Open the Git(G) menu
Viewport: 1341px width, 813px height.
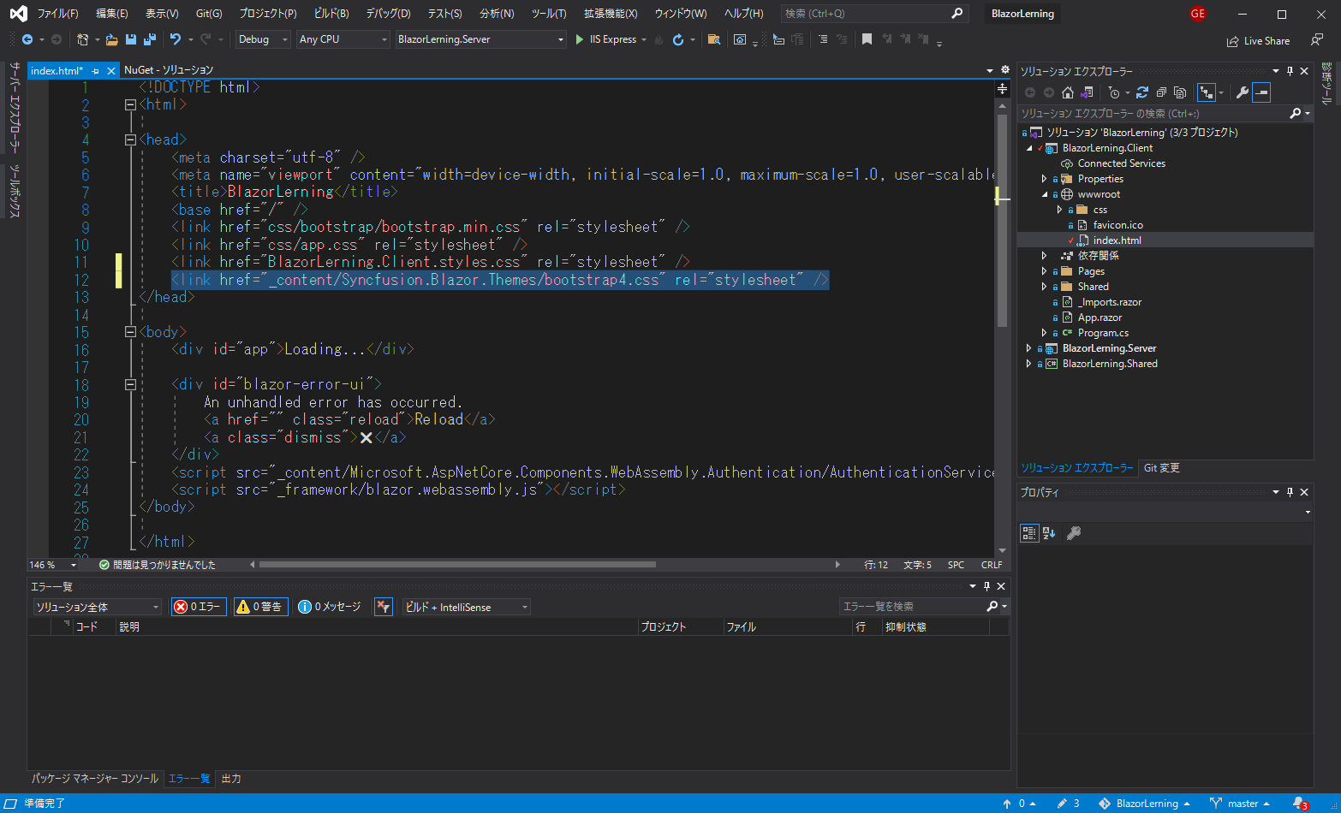(x=208, y=14)
